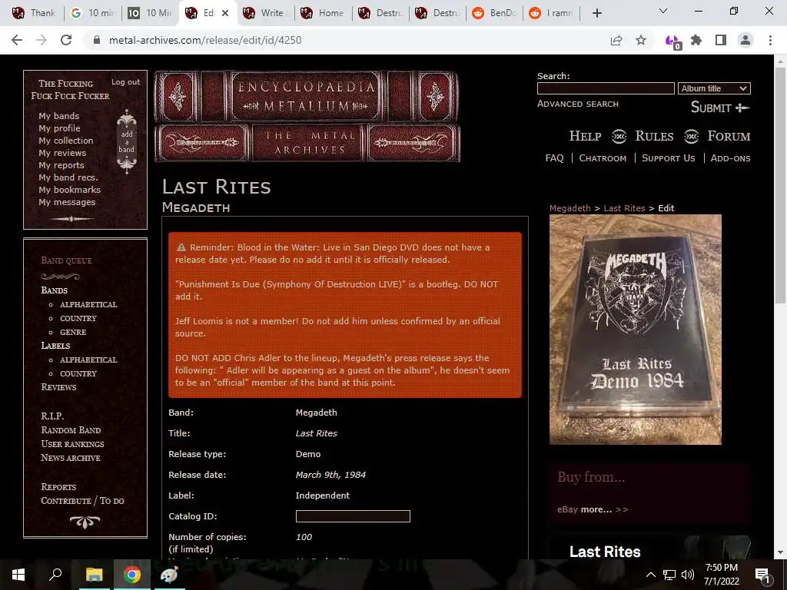Click the Megadeth breadcrumb link

[x=569, y=208]
